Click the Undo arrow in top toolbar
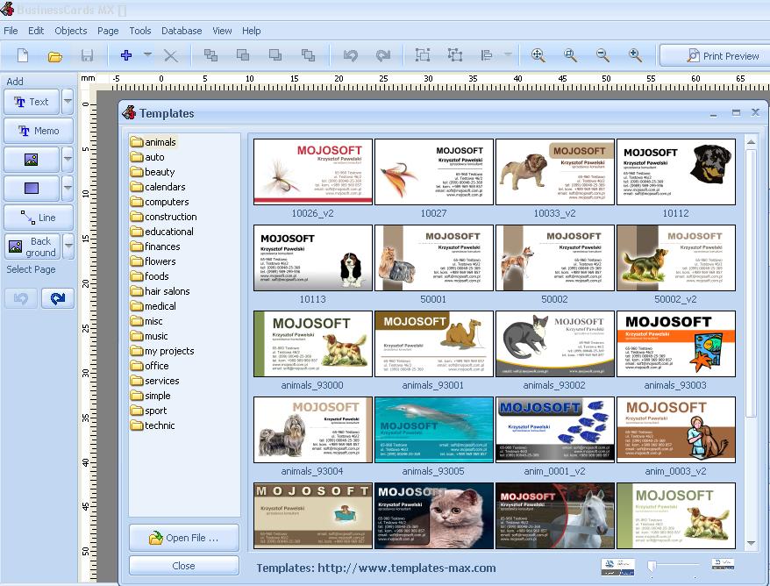The height and width of the screenshot is (586, 770). coord(350,55)
